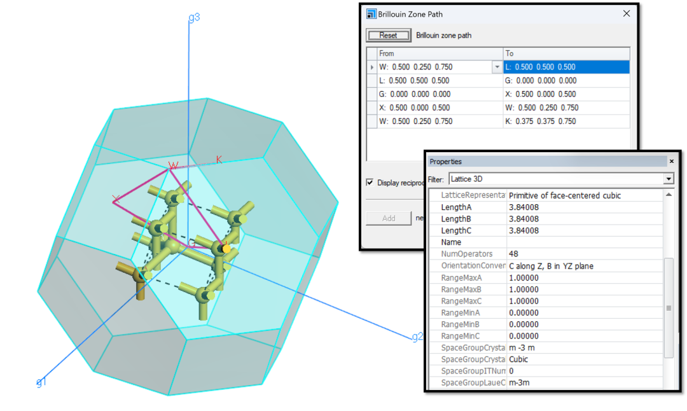
Task: Select the LengthA property name
Action: tap(456, 207)
